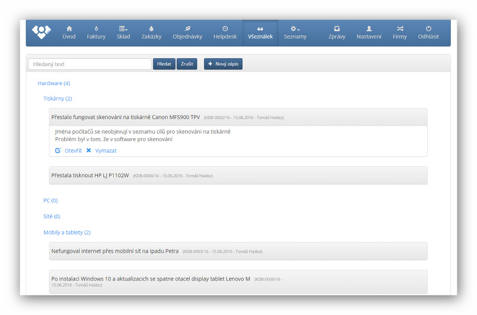This screenshot has width=477, height=315.
Task: Click the Hledat search button
Action: tap(164, 64)
